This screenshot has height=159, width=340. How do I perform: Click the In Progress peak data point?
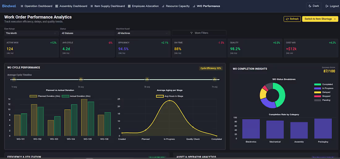pos(169,101)
